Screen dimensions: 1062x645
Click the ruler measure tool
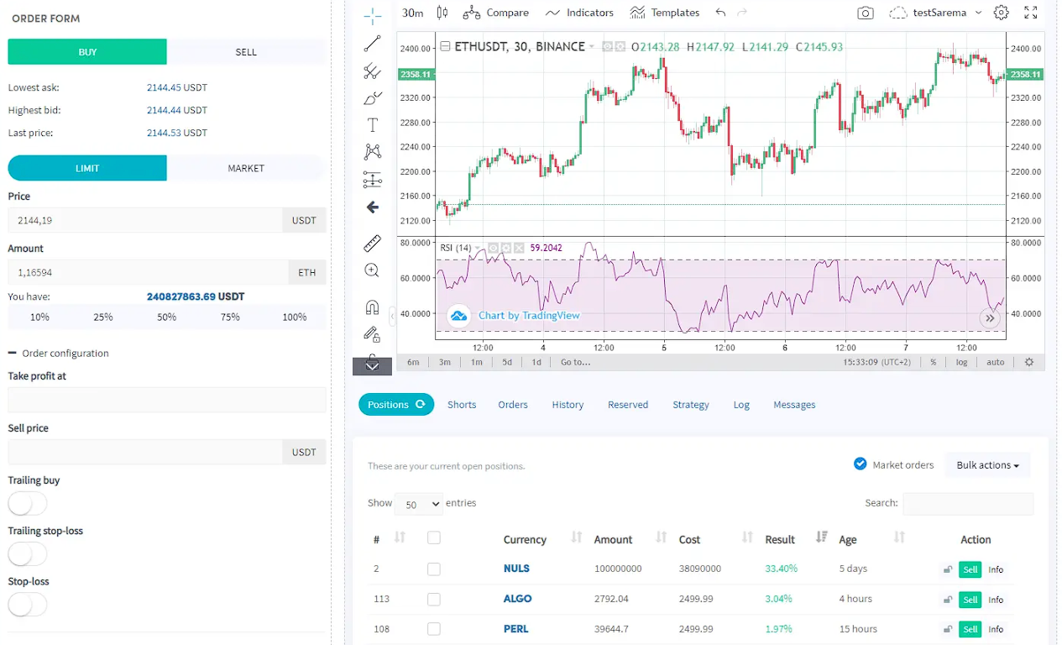373,244
